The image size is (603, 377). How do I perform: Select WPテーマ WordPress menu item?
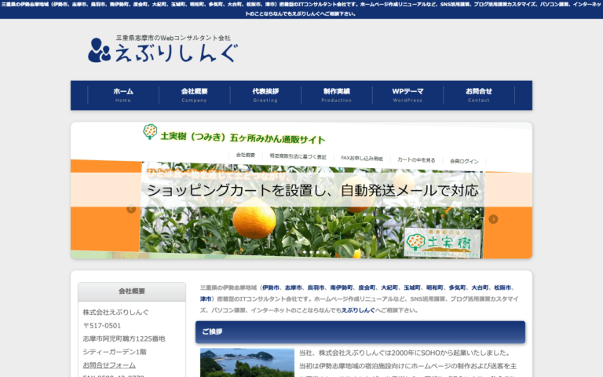(407, 95)
